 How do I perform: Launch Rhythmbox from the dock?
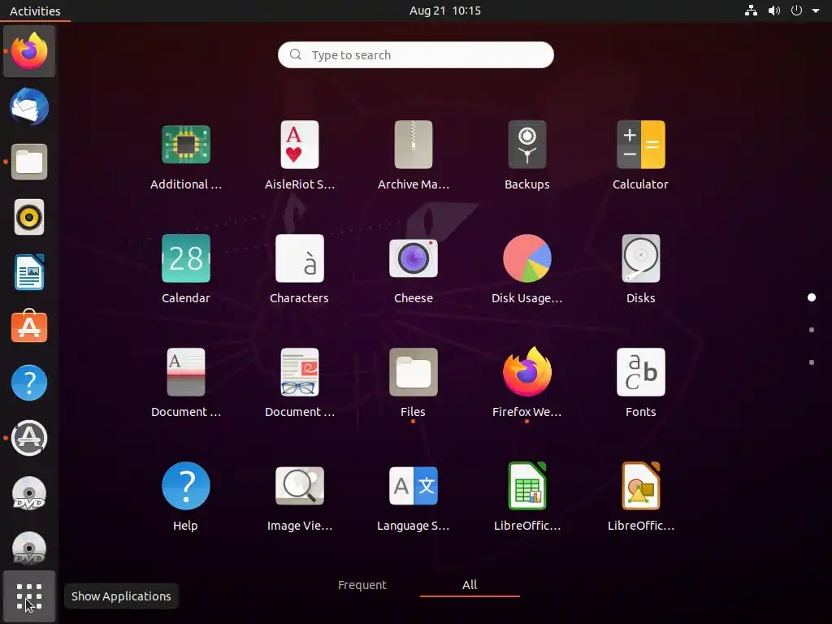coord(29,217)
